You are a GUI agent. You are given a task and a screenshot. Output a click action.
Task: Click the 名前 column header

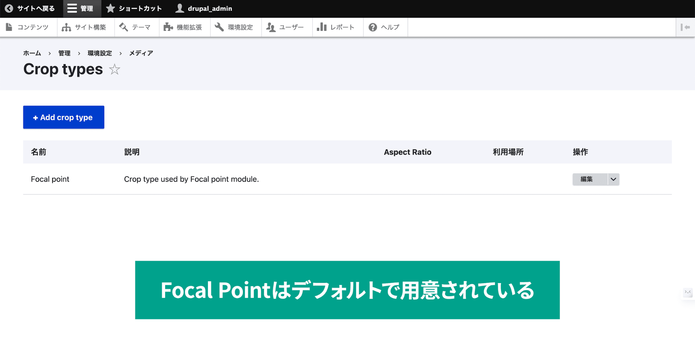[39, 152]
